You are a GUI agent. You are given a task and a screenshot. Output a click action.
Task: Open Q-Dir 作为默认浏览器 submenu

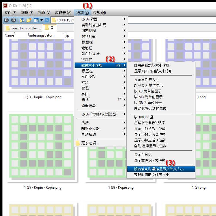(101, 114)
